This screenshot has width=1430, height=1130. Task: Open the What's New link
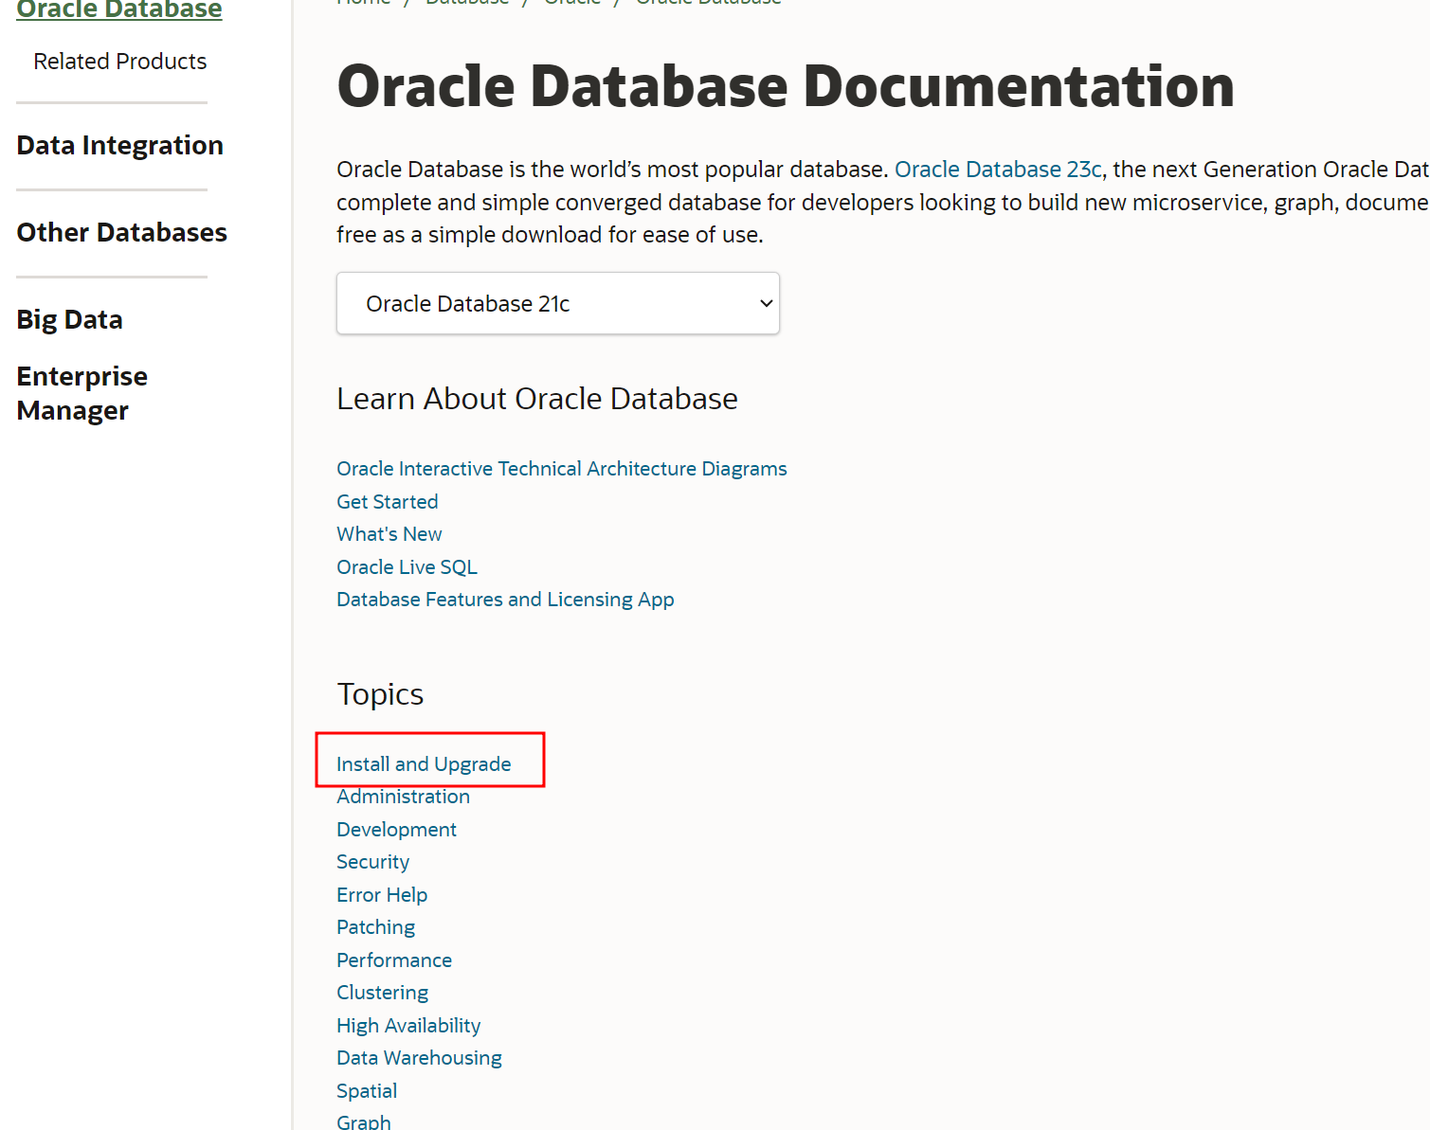[389, 534]
